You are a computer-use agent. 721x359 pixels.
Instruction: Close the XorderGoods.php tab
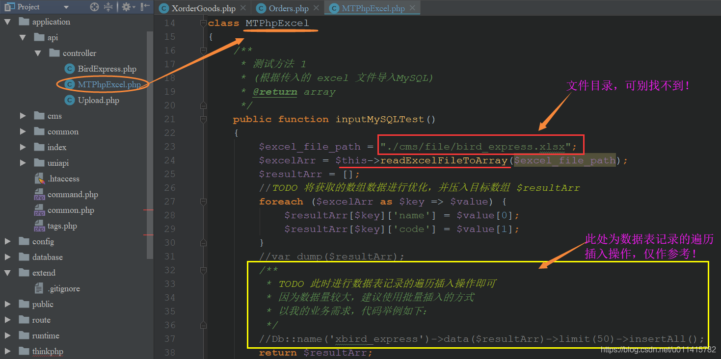point(243,8)
